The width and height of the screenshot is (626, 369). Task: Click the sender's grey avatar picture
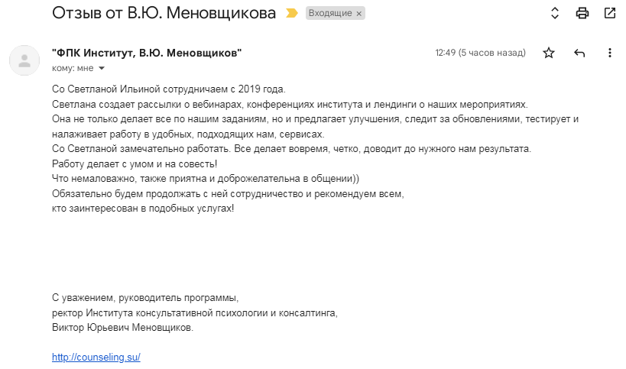[x=24, y=60]
